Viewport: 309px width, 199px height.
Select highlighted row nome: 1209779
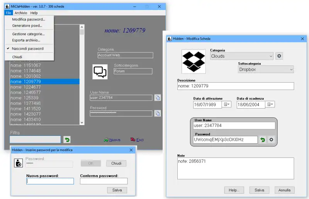coord(45,82)
